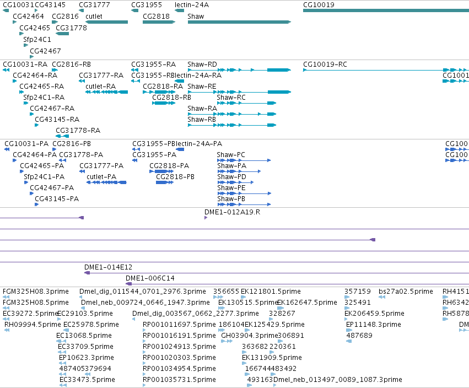Click the CG31777-RA transcript label

point(101,76)
